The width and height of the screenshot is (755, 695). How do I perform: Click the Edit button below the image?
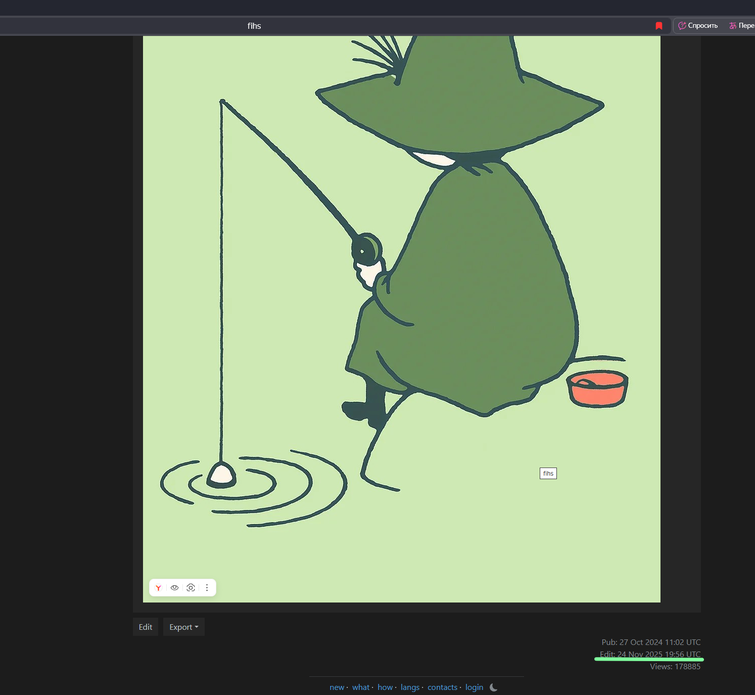(146, 627)
